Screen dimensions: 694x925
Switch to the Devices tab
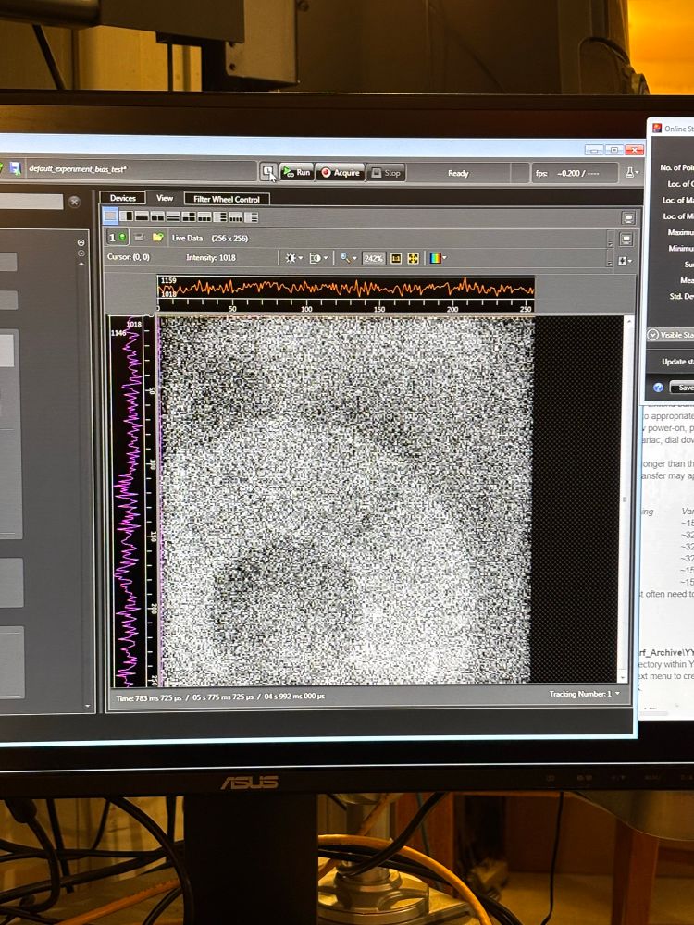click(123, 198)
